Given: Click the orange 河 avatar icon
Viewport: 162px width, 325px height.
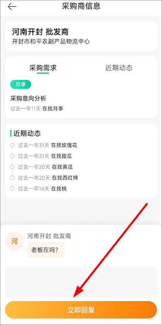Looking at the screenshot, I should point(15,242).
